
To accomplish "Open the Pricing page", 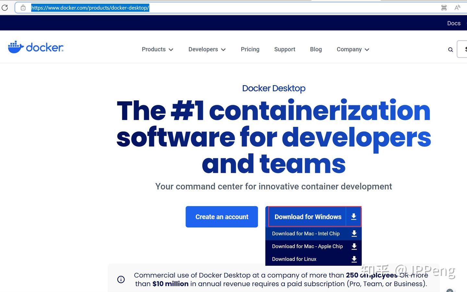I will click(250, 49).
